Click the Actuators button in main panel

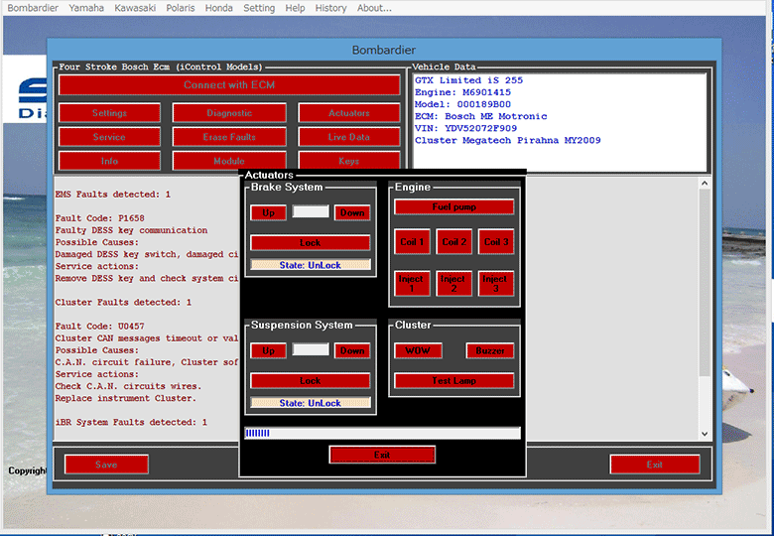(349, 113)
